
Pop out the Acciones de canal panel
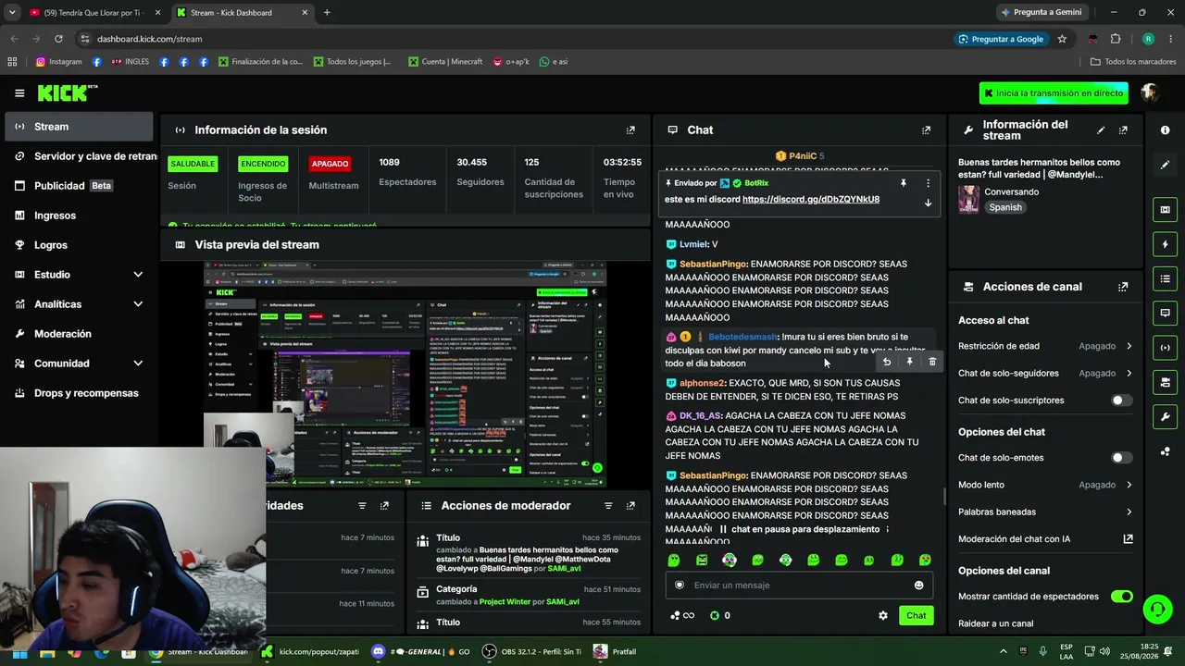1123,287
